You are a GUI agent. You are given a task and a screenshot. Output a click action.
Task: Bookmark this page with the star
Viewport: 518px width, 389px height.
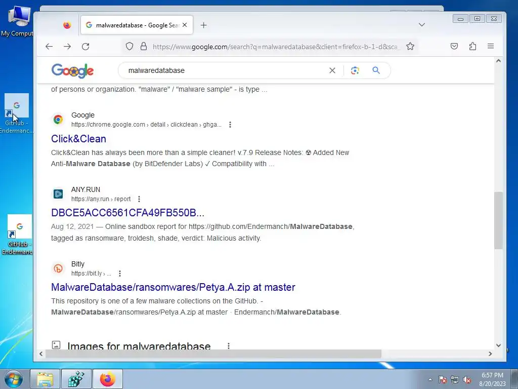coord(410,46)
